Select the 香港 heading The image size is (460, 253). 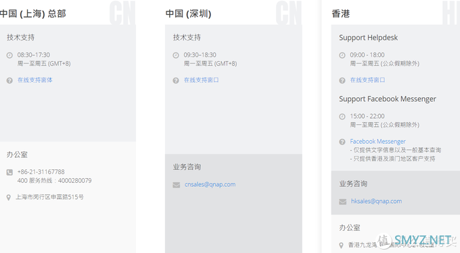[341, 13]
